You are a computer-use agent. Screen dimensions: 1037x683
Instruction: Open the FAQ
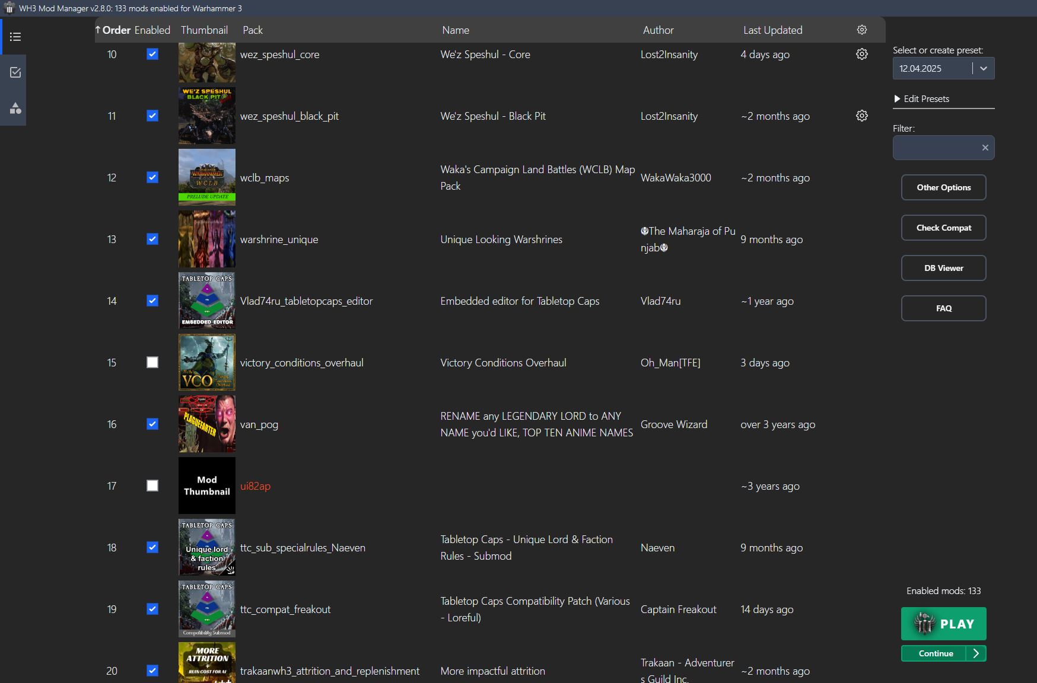944,308
